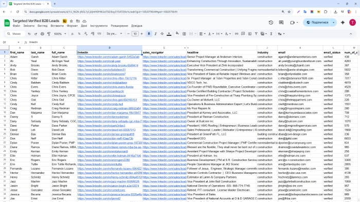Toggle bold formatting button
This screenshot has width=360, height=202.
click(x=149, y=34)
